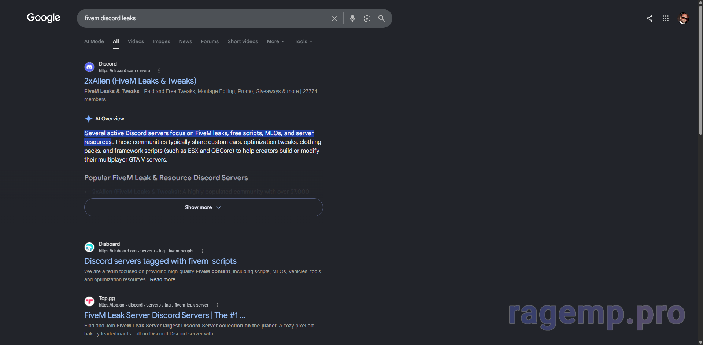Open the Forums tab

210,41
